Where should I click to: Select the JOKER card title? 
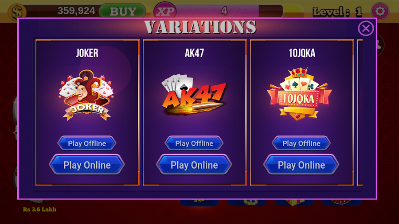click(87, 53)
